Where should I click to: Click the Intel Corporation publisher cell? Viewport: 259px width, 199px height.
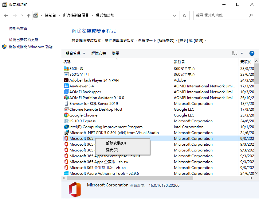point(188,127)
